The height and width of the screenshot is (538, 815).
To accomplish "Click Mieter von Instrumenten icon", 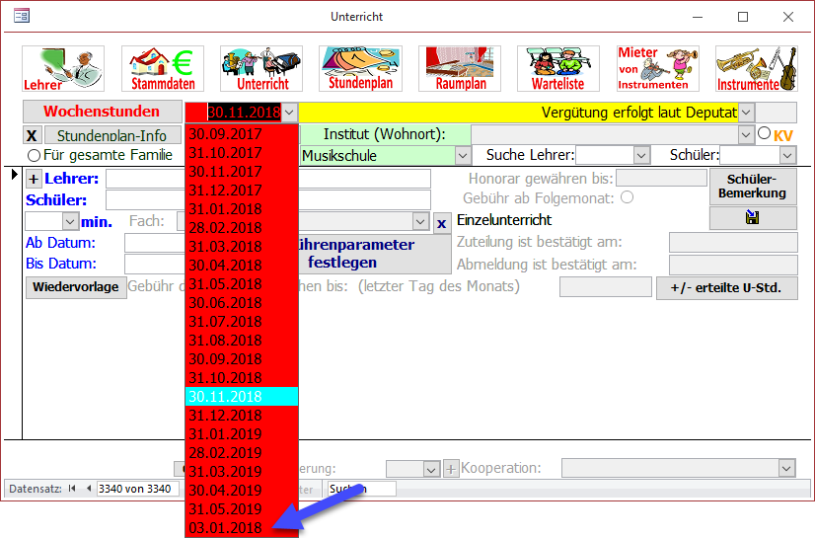I will click(657, 68).
